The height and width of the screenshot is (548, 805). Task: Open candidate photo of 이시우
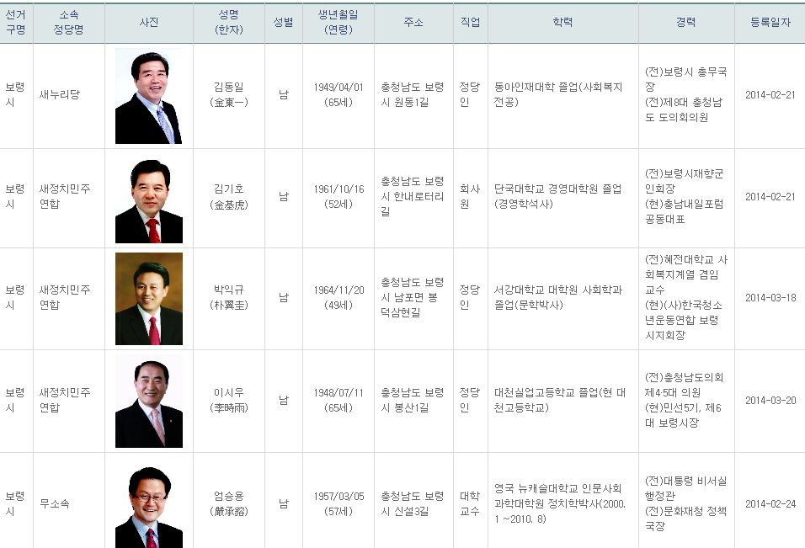coord(149,402)
